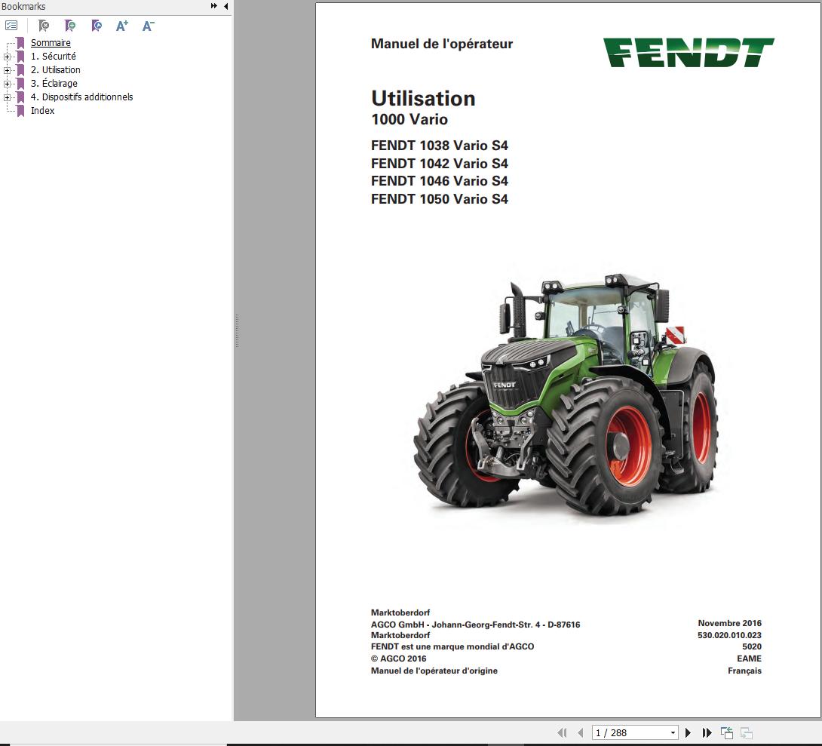Select '4. Dispositifs additionnels' bookmark
This screenshot has width=822, height=746.
(x=81, y=97)
